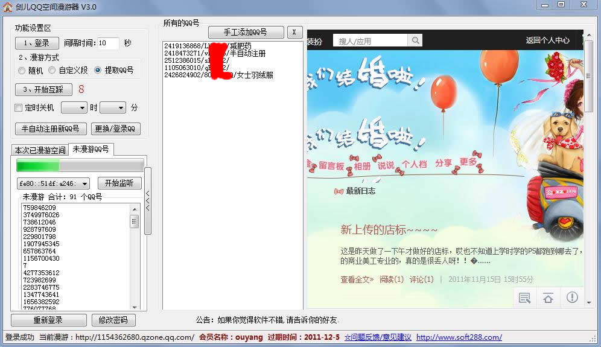Viewport: 601px width, 347px height.
Task: Click the 间隔时间 input field
Action: coord(108,43)
